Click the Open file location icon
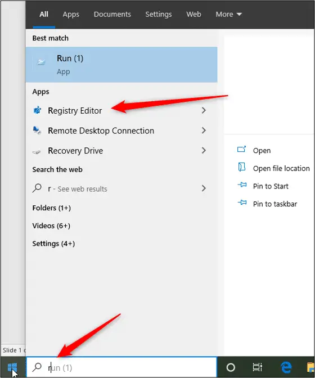 click(x=241, y=167)
